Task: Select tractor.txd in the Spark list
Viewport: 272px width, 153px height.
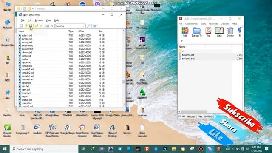Action: pos(26,83)
